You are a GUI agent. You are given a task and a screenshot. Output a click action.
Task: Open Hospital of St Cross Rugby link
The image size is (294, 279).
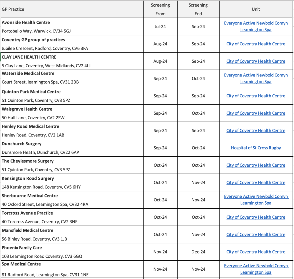pyautogui.click(x=256, y=148)
